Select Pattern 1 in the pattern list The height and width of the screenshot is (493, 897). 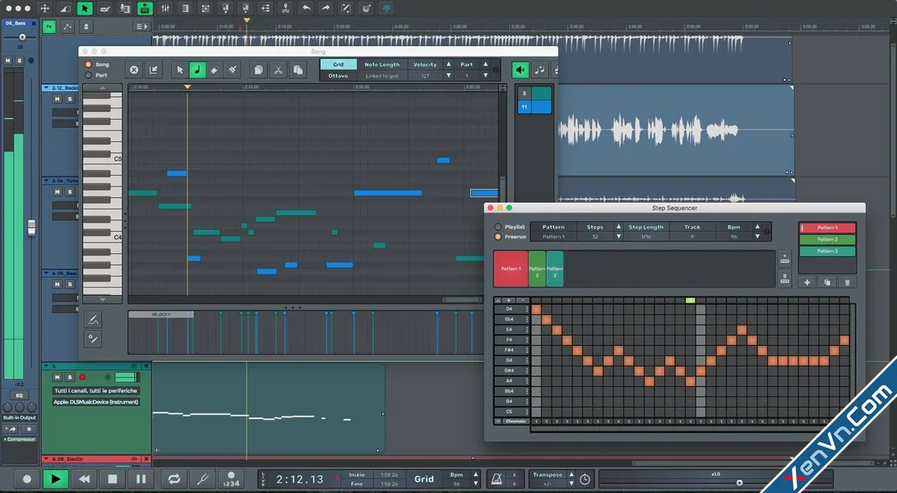827,228
